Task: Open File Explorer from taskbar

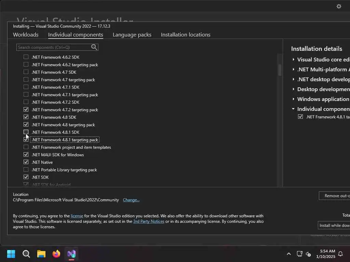Action: pyautogui.click(x=41, y=254)
